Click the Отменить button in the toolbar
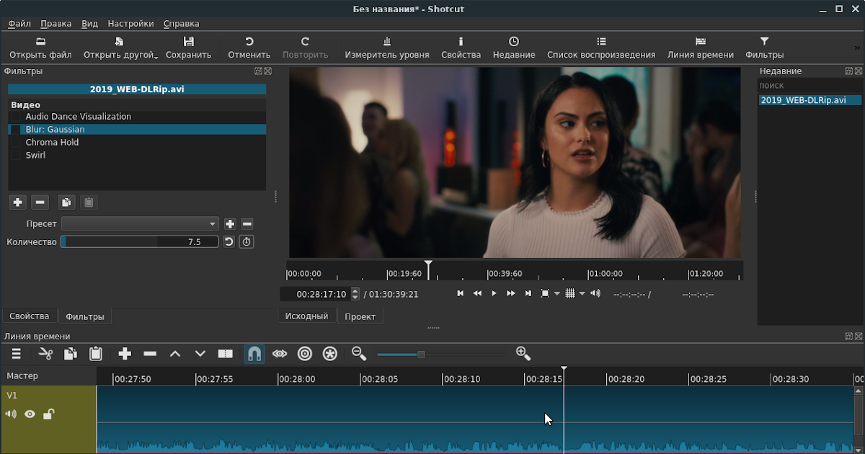The width and height of the screenshot is (865, 454). pos(248,48)
